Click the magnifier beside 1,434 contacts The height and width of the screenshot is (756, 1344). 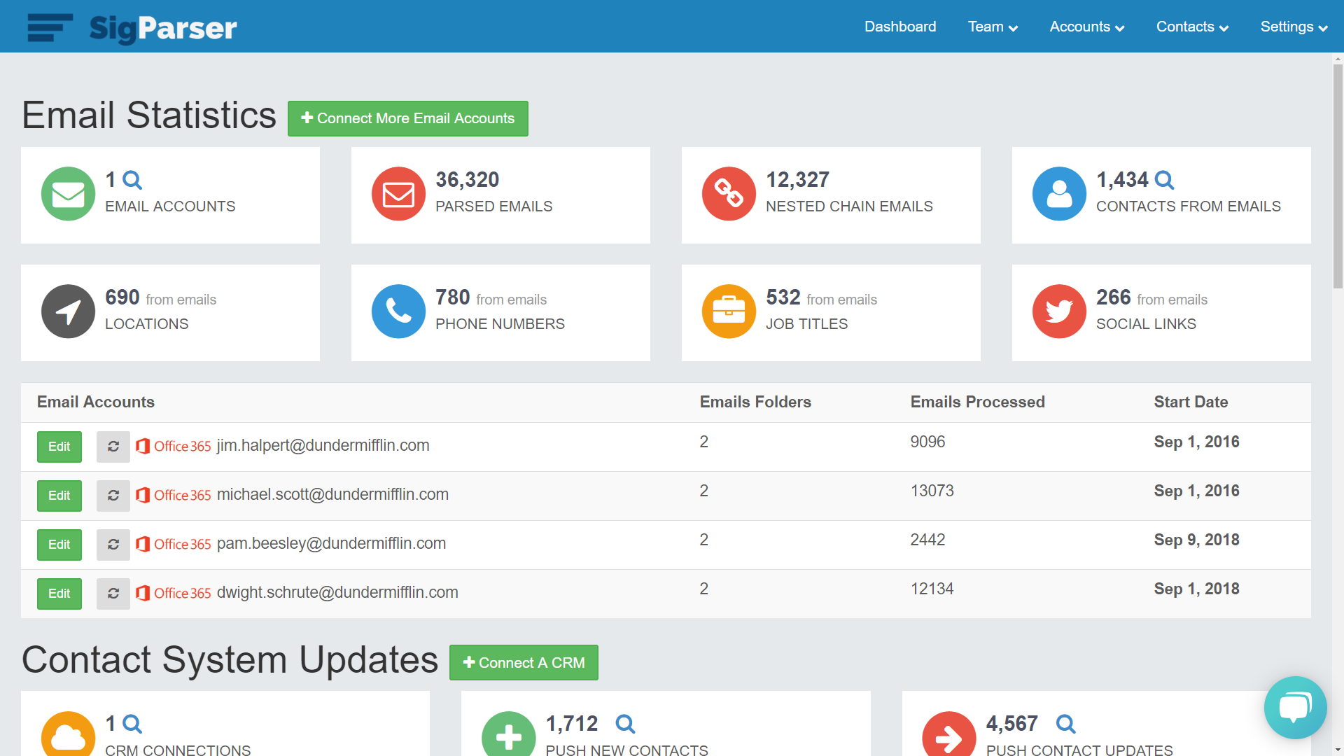pyautogui.click(x=1164, y=181)
